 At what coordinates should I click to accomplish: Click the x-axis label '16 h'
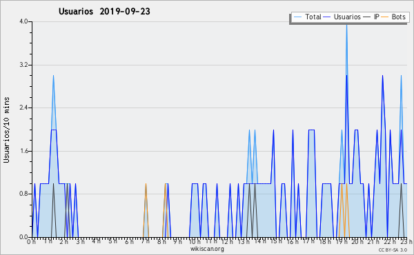coord(293,242)
